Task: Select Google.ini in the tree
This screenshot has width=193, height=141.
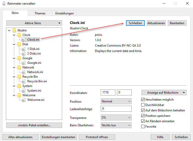Action: (x=34, y=63)
